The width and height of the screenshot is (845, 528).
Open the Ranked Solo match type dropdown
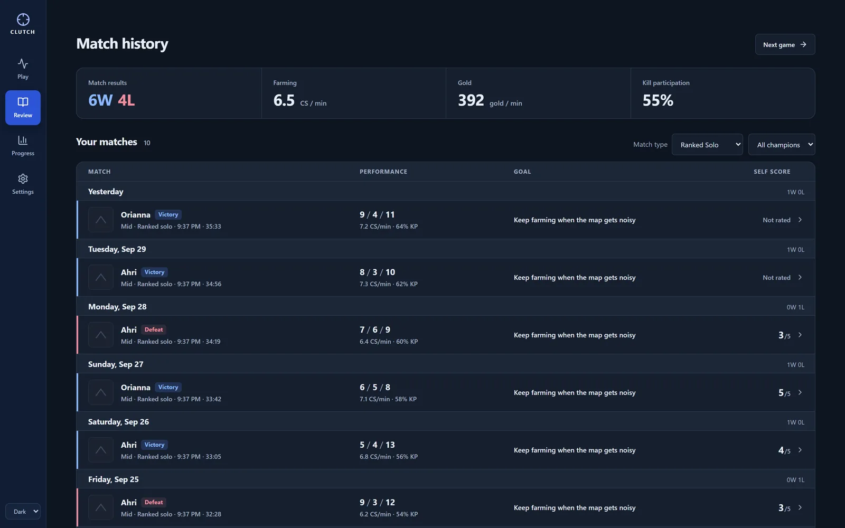tap(707, 145)
